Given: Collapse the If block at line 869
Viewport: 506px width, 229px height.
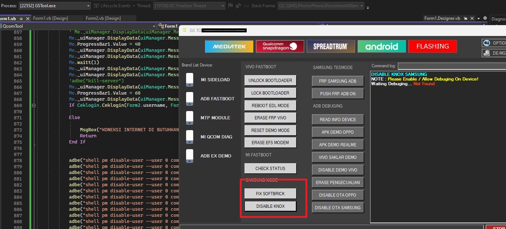Looking at the screenshot, I should click(34, 106).
